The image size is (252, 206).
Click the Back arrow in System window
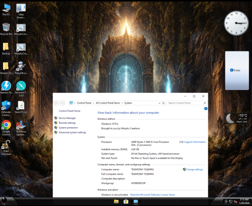click(56, 102)
